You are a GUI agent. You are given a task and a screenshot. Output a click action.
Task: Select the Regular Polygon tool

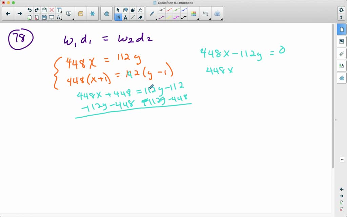click(x=132, y=10)
